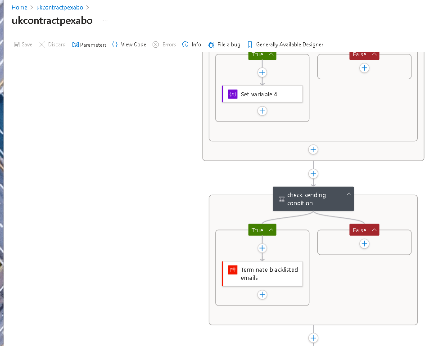This screenshot has height=346, width=443.
Task: Select check sending condition header
Action: coord(313,199)
